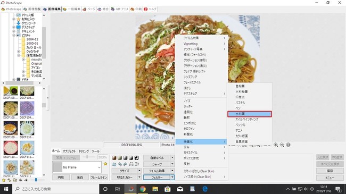This screenshot has height=194, width=346.
Task: Switch to the オブジェクト tab
Action: point(69,151)
